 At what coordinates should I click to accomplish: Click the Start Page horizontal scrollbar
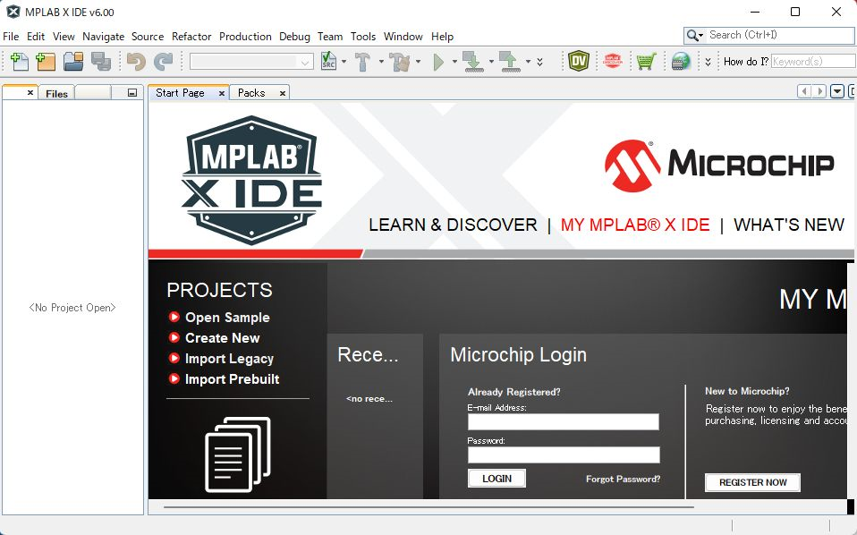point(428,507)
